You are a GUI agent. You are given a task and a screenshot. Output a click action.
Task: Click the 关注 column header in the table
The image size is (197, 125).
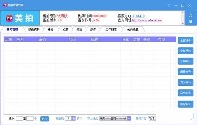click(147, 40)
